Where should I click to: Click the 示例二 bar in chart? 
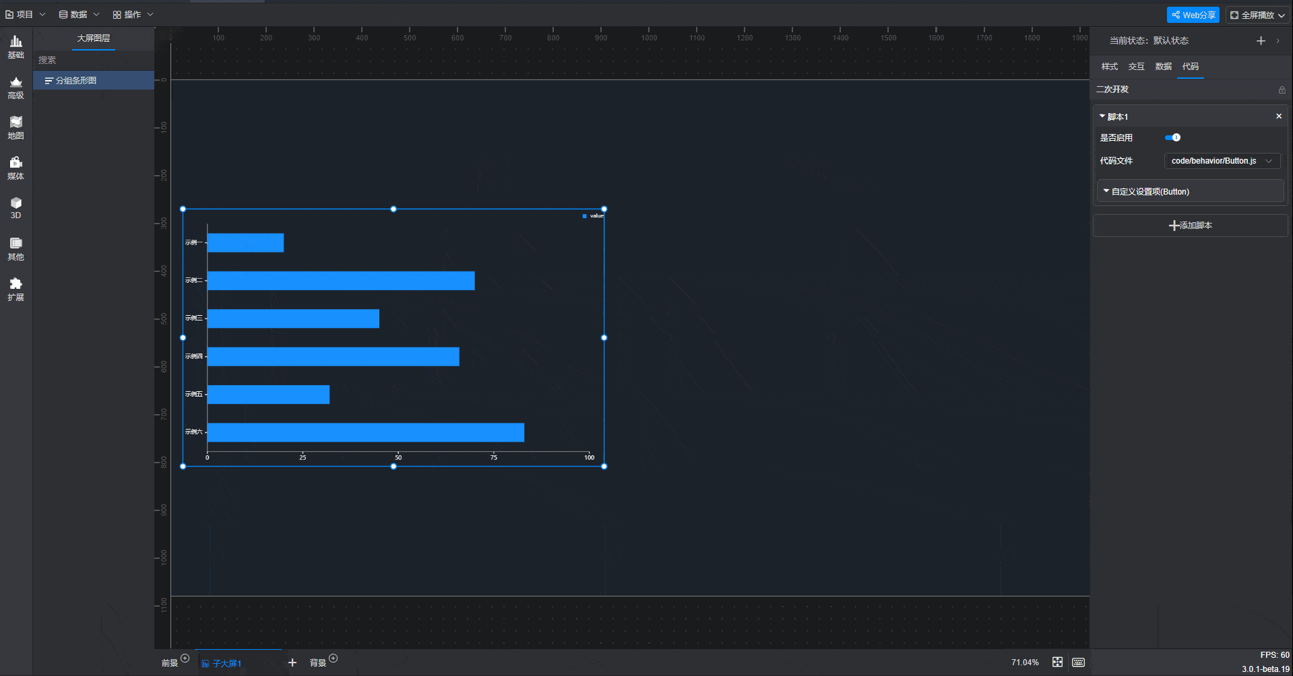point(341,281)
